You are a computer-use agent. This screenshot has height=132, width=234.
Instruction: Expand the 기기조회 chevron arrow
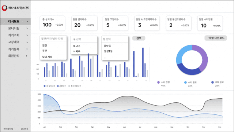click(x=27, y=35)
